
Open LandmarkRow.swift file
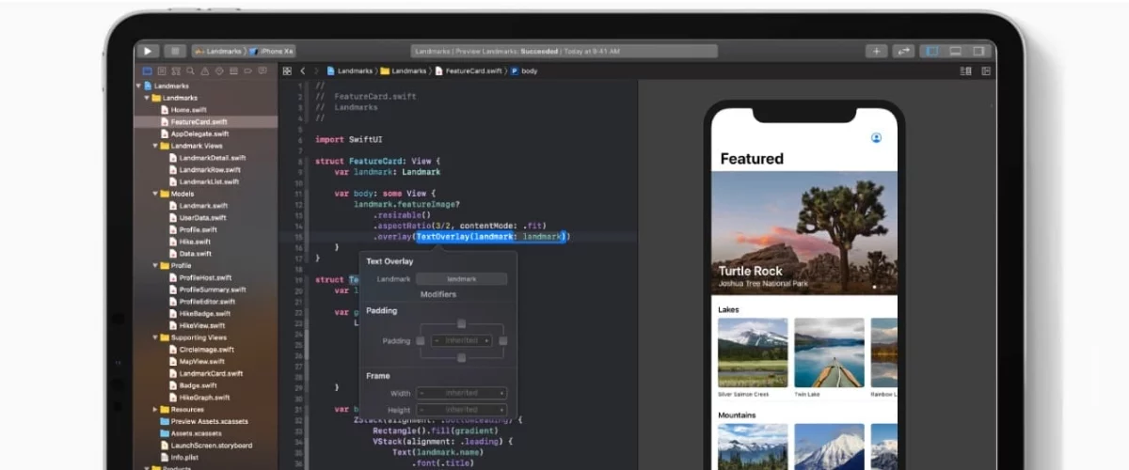coord(205,169)
